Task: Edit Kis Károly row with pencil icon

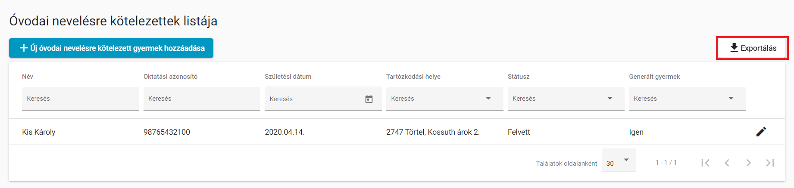Action: click(x=761, y=132)
